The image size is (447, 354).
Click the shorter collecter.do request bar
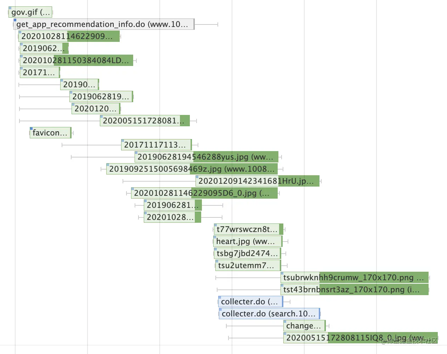point(251,302)
